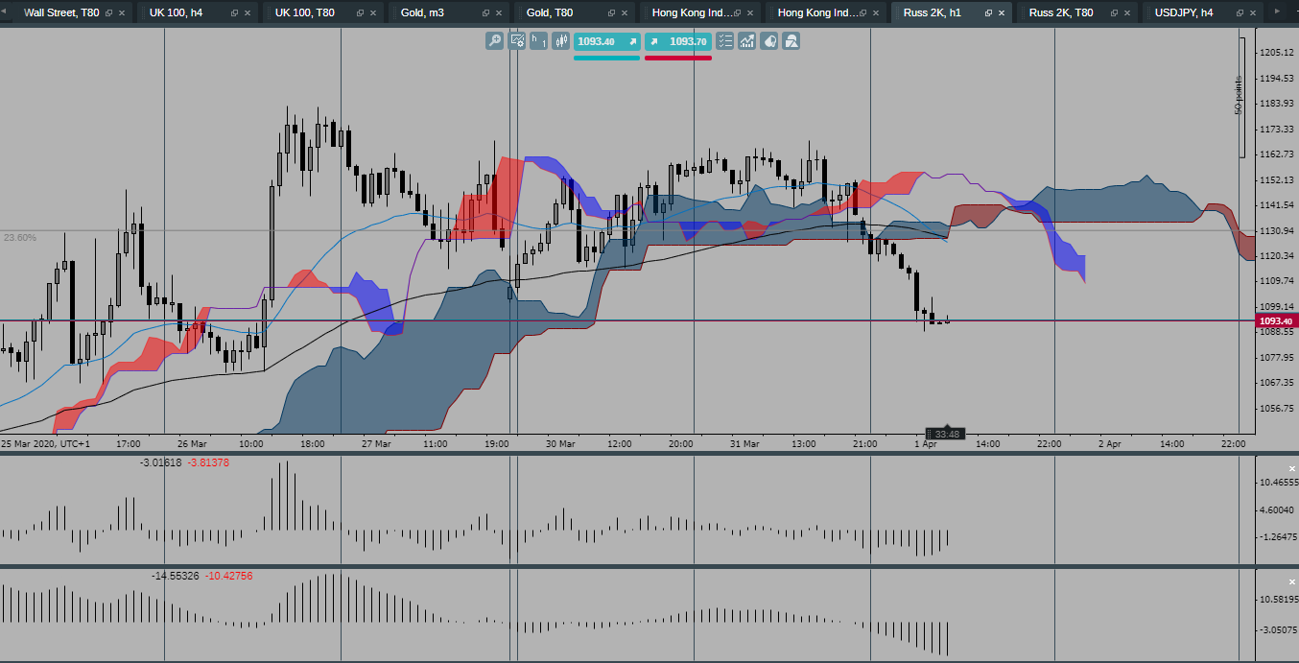Detach the USDJPY, h4 tab
The width and height of the screenshot is (1299, 663).
coord(1240,13)
